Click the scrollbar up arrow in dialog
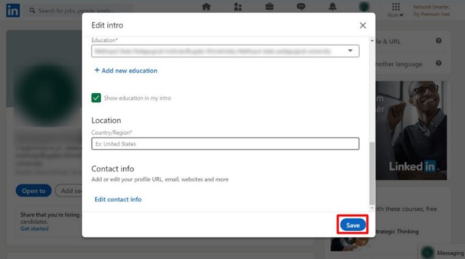465x259 pixels. tap(372, 40)
